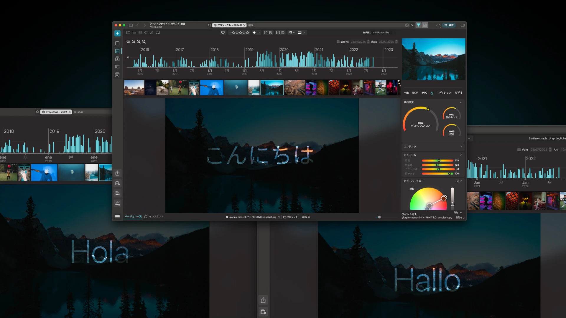Select the インスタント radio option
This screenshot has width=566, height=318.
[x=146, y=217]
